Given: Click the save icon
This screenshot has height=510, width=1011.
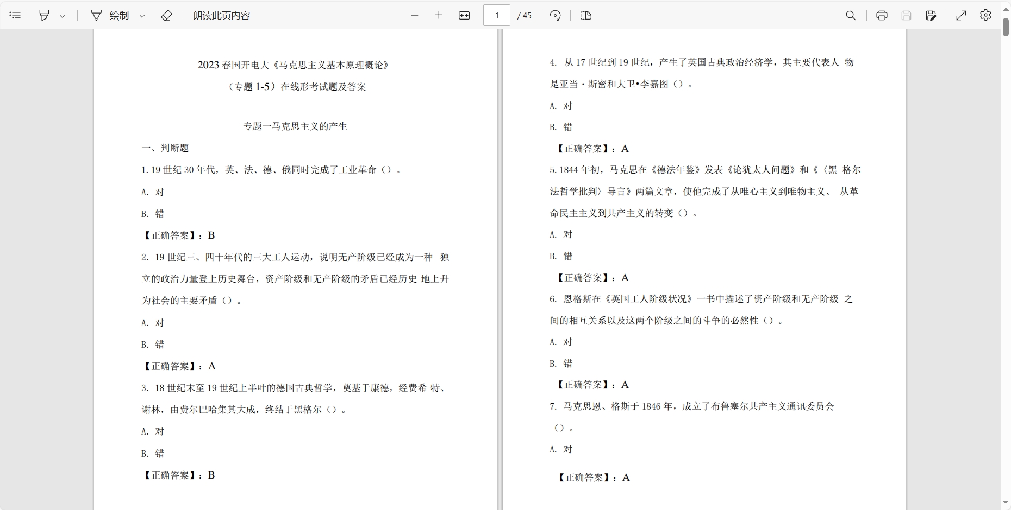Looking at the screenshot, I should [x=906, y=15].
